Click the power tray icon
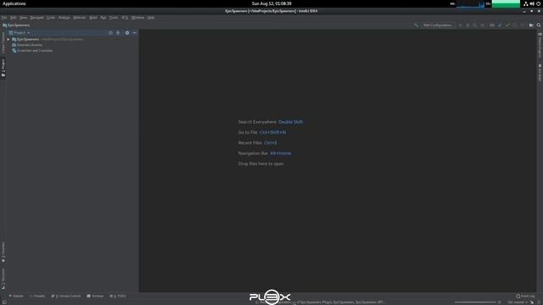The image size is (543, 305). click(x=539, y=3)
